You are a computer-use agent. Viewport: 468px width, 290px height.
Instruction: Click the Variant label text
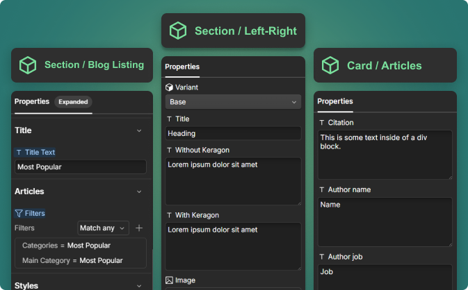coord(186,87)
